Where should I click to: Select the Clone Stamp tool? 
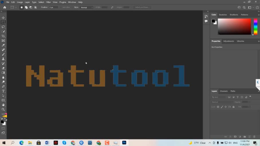tap(3, 59)
